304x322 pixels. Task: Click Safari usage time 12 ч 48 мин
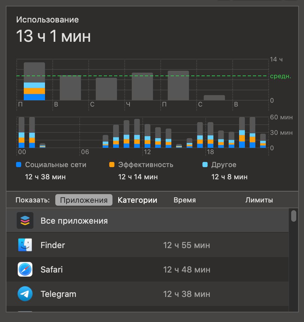[x=186, y=269]
